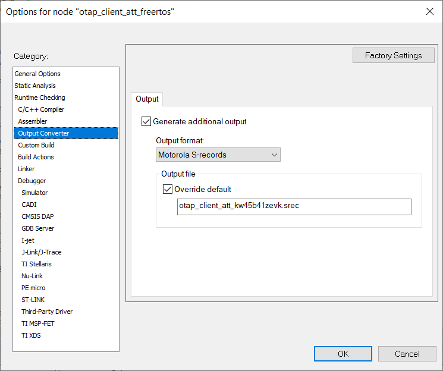Select CMSIS DAP in category list
The image size is (443, 371).
point(37,216)
